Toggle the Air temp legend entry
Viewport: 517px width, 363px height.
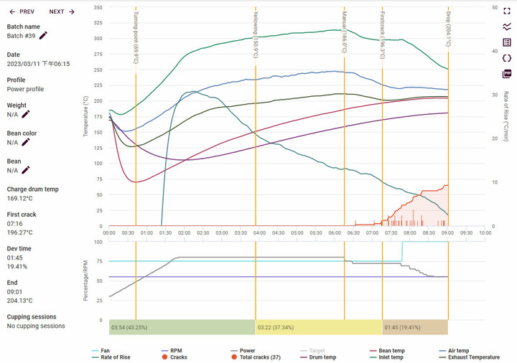tap(455, 351)
